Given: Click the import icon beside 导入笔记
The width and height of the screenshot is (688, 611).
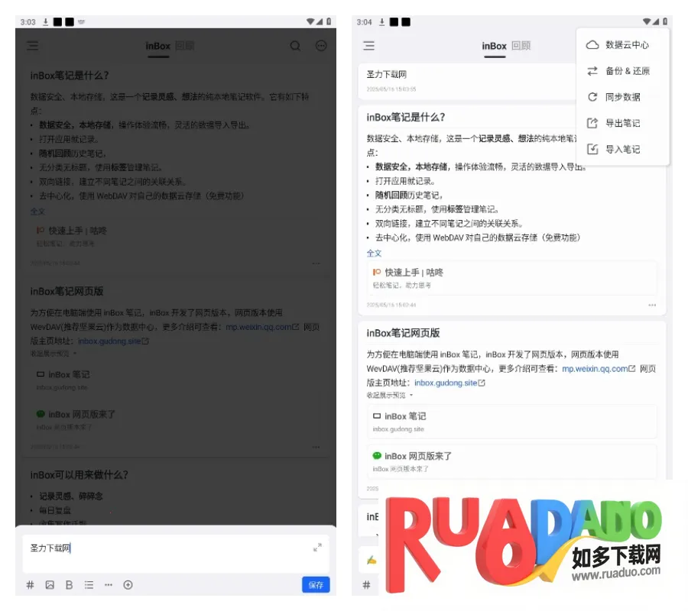Looking at the screenshot, I should click(x=592, y=150).
